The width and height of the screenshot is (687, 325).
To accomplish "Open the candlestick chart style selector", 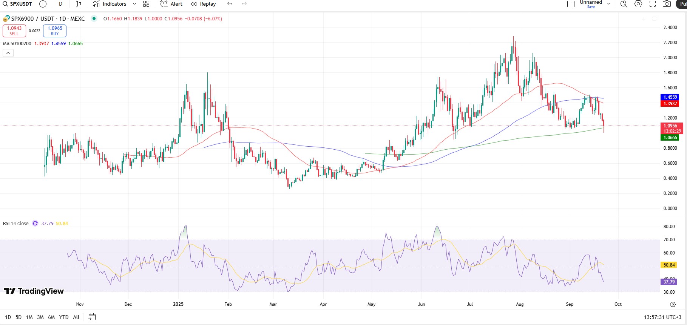I will pyautogui.click(x=78, y=4).
